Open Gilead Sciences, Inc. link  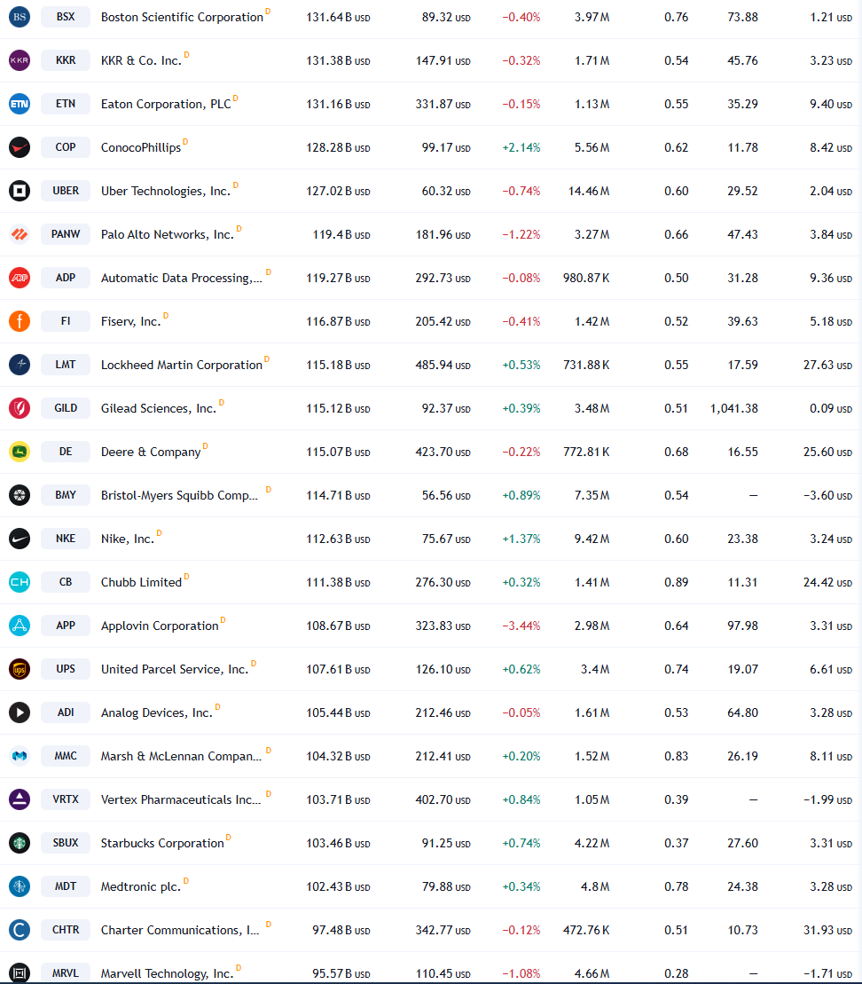pos(159,408)
